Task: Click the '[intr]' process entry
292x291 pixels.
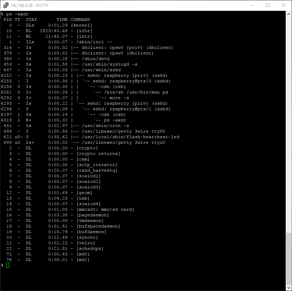Action: point(84,36)
